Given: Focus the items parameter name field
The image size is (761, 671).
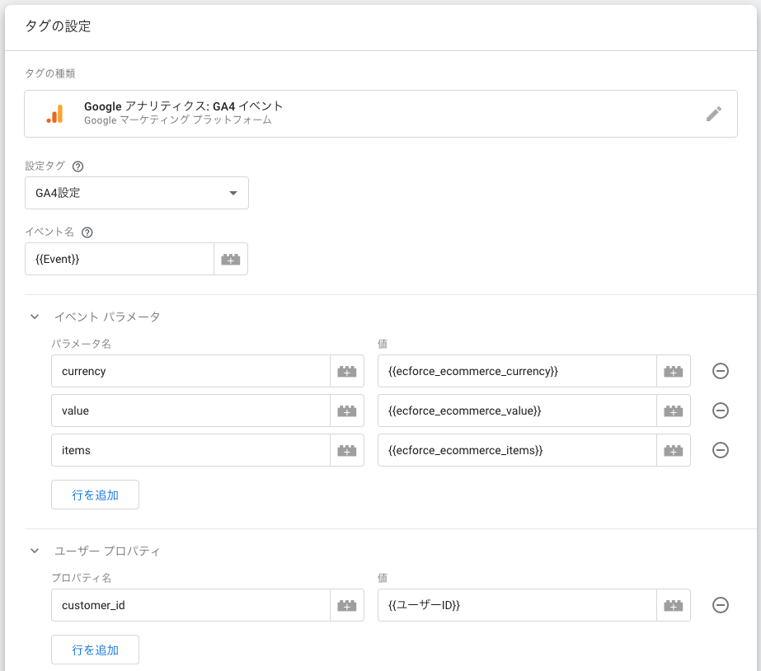Looking at the screenshot, I should tap(190, 450).
